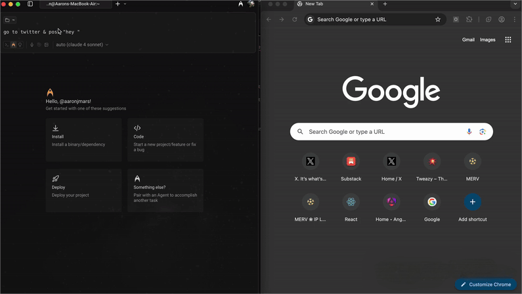
Task: Bookmark this page with the star icon
Action: click(438, 20)
